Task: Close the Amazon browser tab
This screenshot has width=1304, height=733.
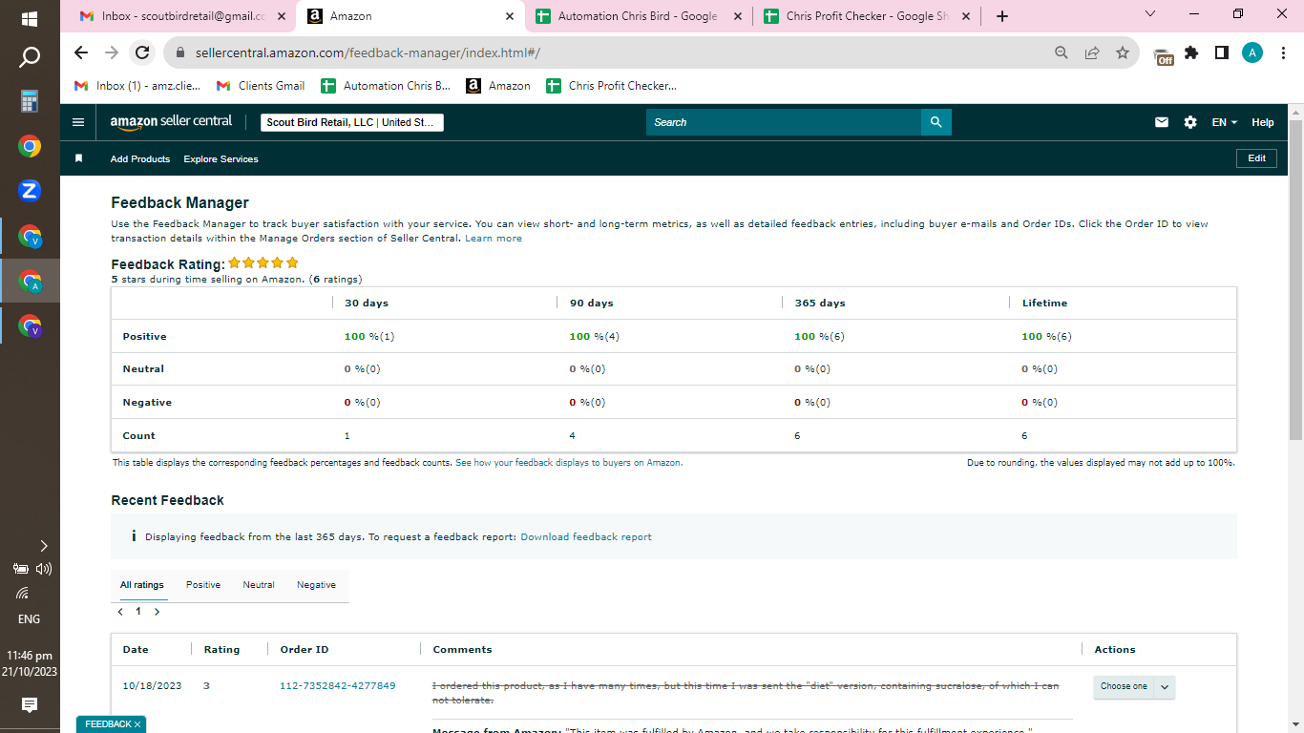Action: click(x=510, y=16)
